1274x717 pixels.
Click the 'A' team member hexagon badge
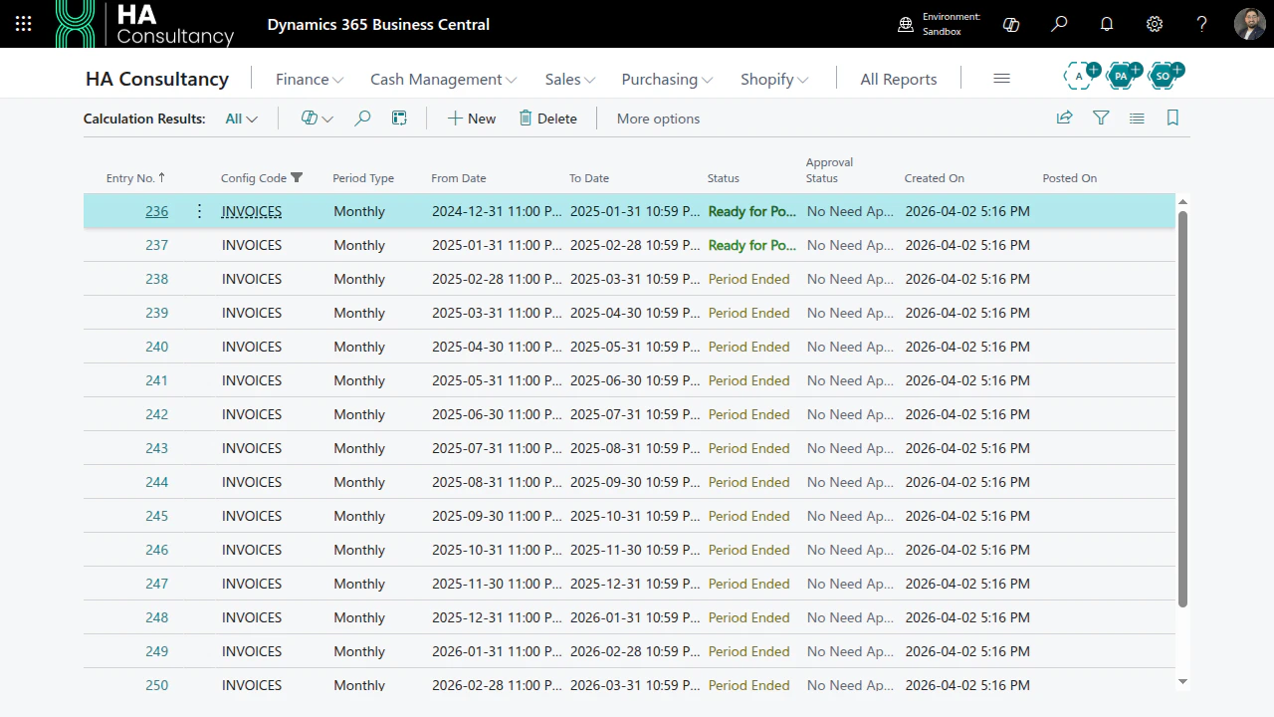1080,75
